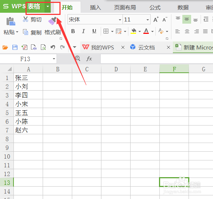Open the 页面布局 ribbon tab
Image resolution: width=213 pixels, height=199 pixels.
[x=125, y=7]
